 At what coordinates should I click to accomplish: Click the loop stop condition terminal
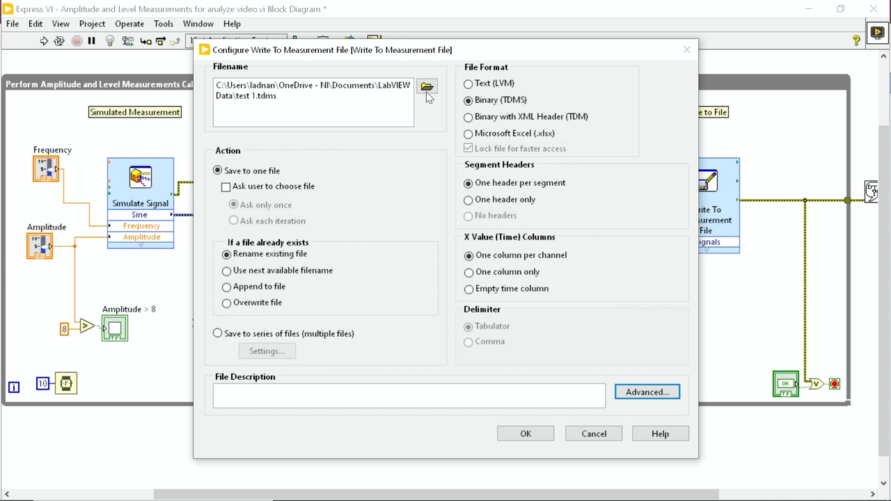pos(835,384)
